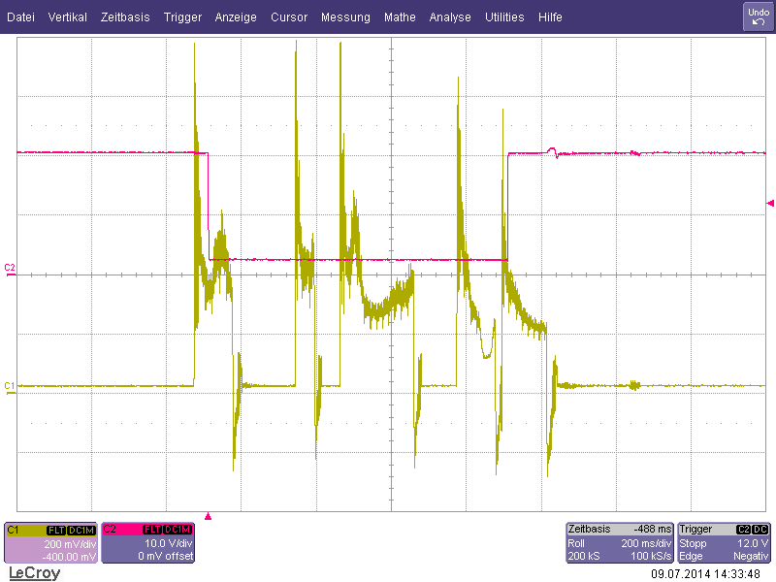Viewport: 776px width, 582px height.
Task: Click the C2 source badge in Trigger box
Action: pos(743,530)
